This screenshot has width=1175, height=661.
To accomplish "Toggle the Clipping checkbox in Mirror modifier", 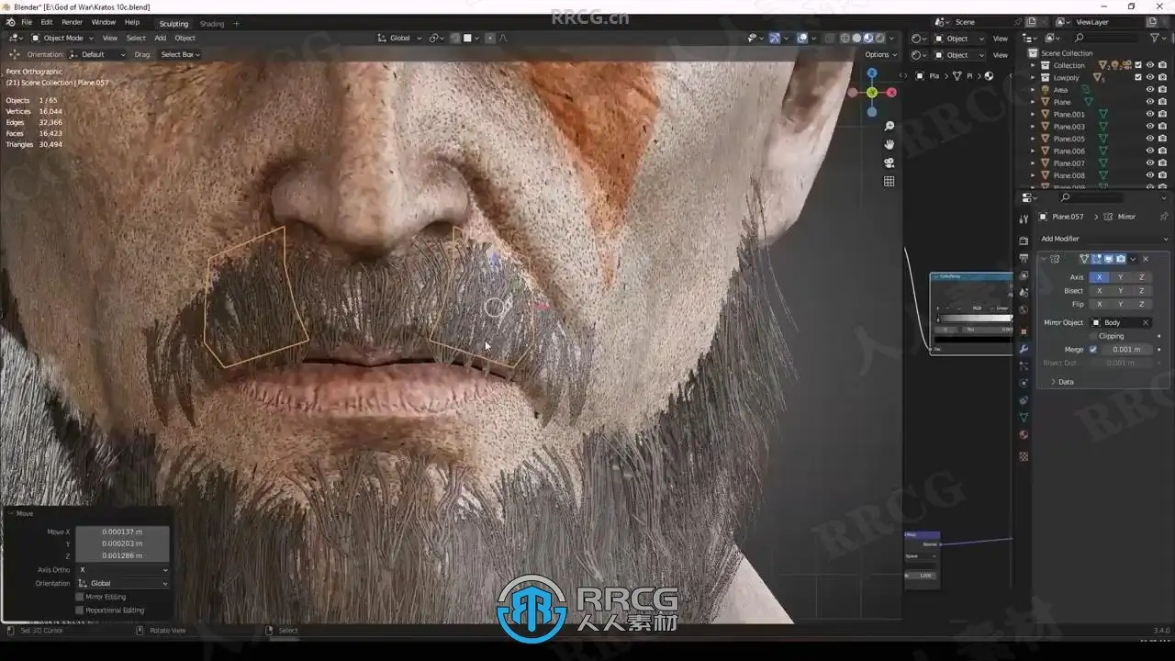I will pos(1092,336).
